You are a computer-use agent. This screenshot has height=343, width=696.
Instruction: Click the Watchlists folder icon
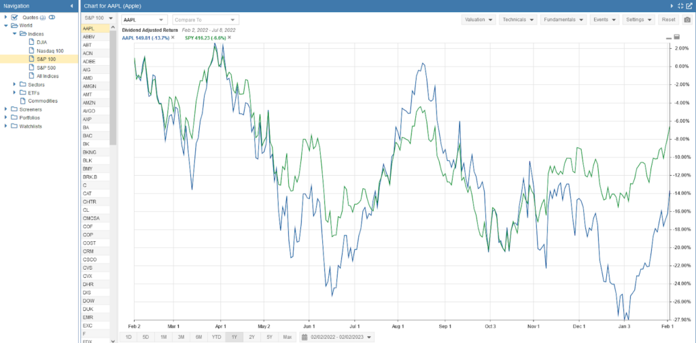pyautogui.click(x=15, y=126)
